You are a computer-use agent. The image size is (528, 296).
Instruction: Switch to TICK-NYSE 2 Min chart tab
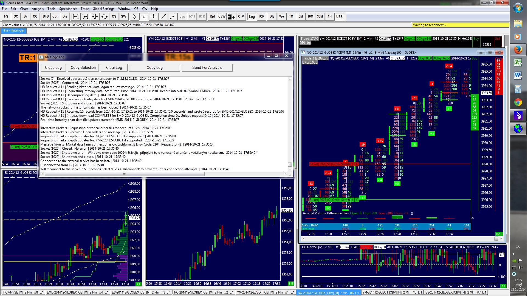pos(23,292)
